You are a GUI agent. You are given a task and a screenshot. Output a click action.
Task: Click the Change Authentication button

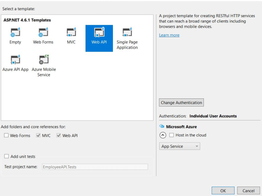(x=181, y=102)
